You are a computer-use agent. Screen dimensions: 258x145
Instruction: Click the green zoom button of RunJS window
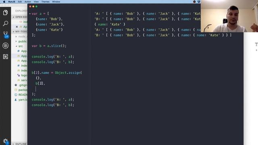(37, 6)
